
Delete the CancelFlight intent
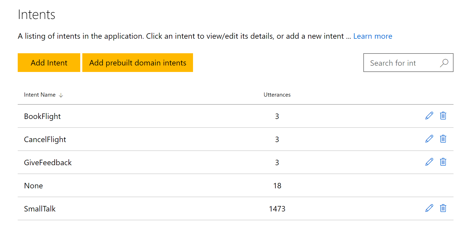coord(443,139)
